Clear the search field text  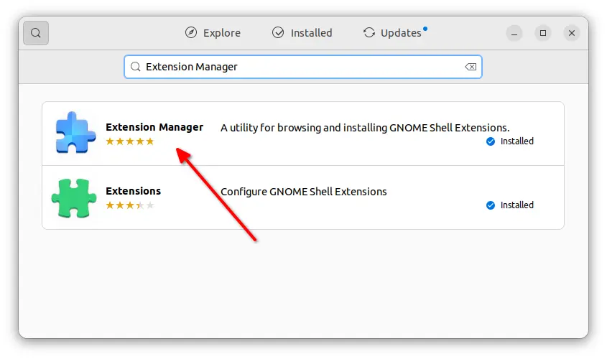pyautogui.click(x=471, y=67)
